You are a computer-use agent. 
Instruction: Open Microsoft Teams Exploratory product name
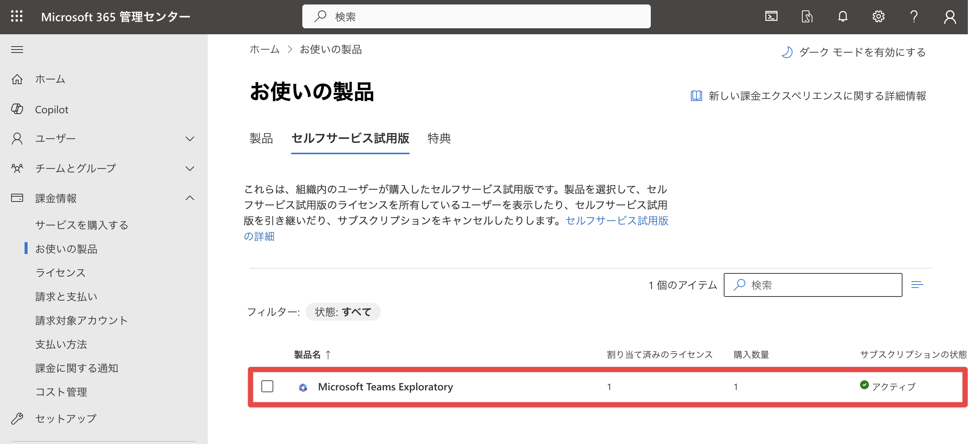click(x=385, y=387)
